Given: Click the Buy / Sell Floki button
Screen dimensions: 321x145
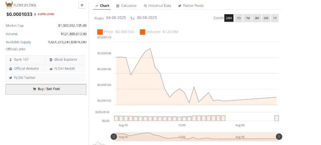Looking at the screenshot, I should click(x=46, y=89).
